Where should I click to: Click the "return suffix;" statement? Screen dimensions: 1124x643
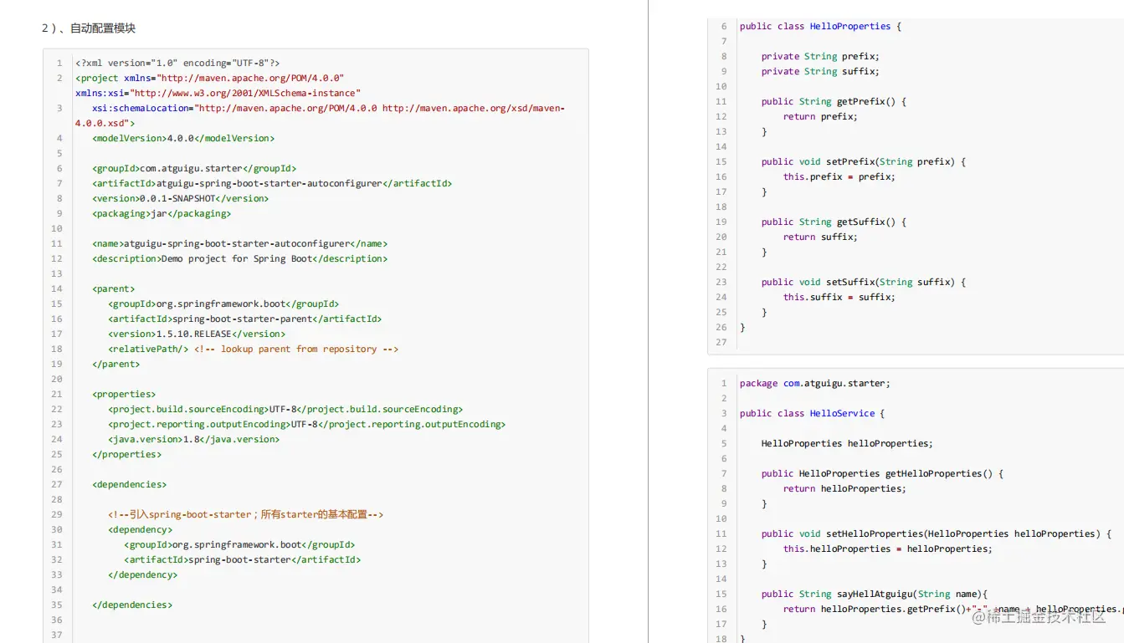click(821, 237)
